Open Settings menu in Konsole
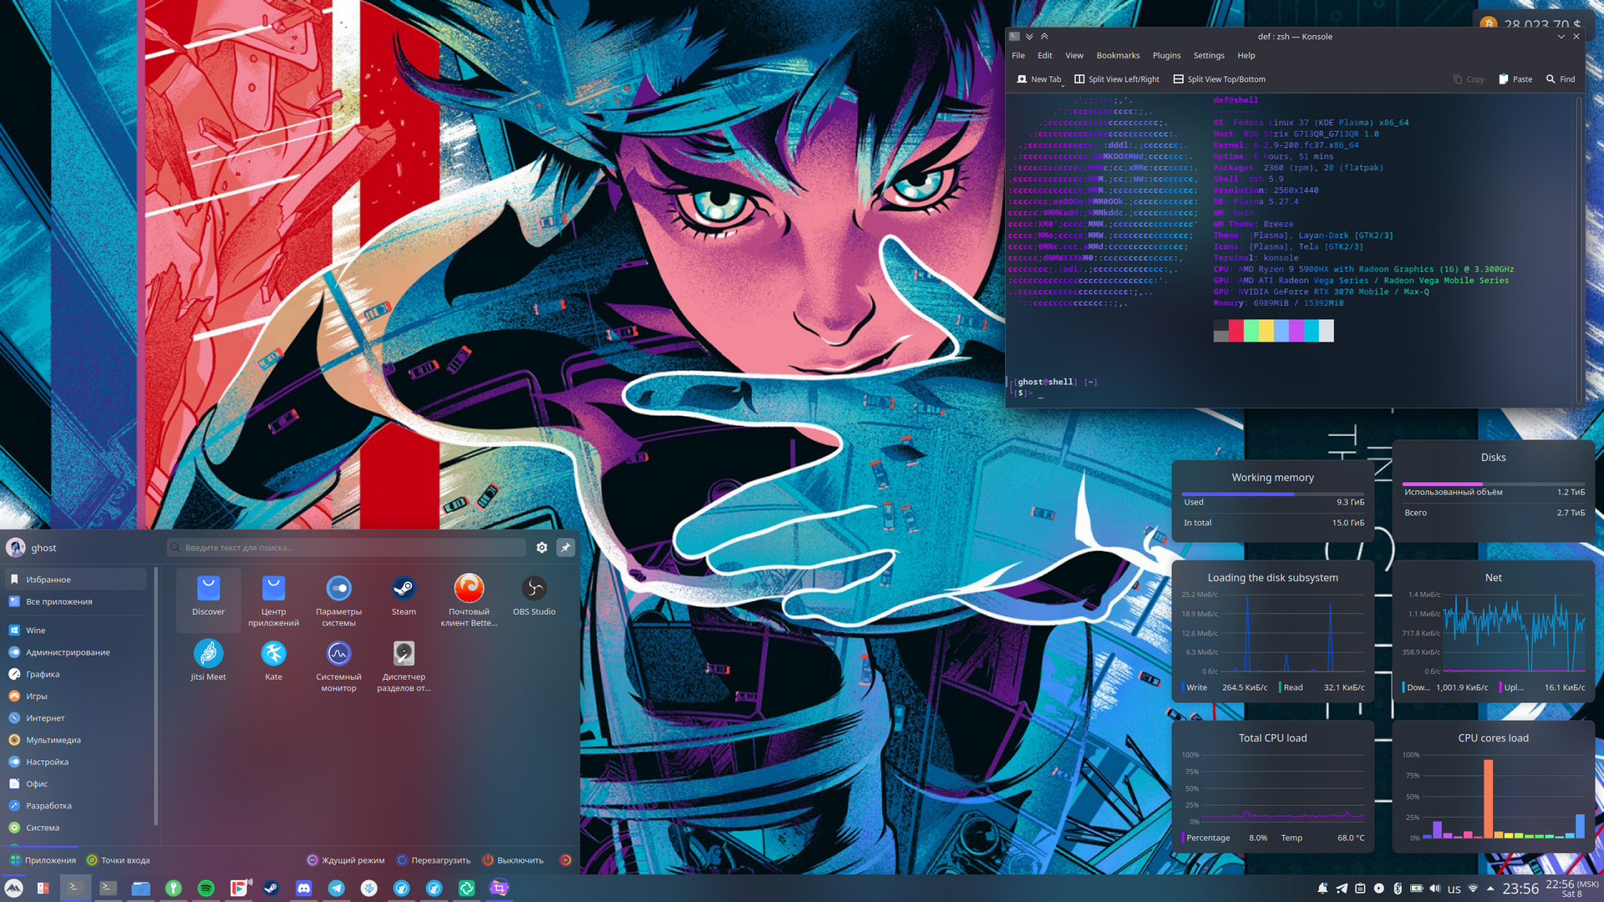Image resolution: width=1604 pixels, height=902 pixels. click(1209, 55)
